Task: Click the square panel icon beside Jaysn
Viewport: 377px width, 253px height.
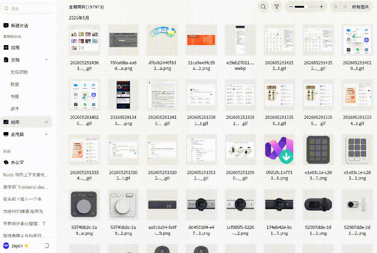Action: (x=46, y=246)
